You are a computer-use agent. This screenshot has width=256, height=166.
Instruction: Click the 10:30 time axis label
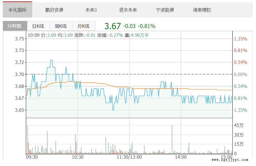[78, 157]
